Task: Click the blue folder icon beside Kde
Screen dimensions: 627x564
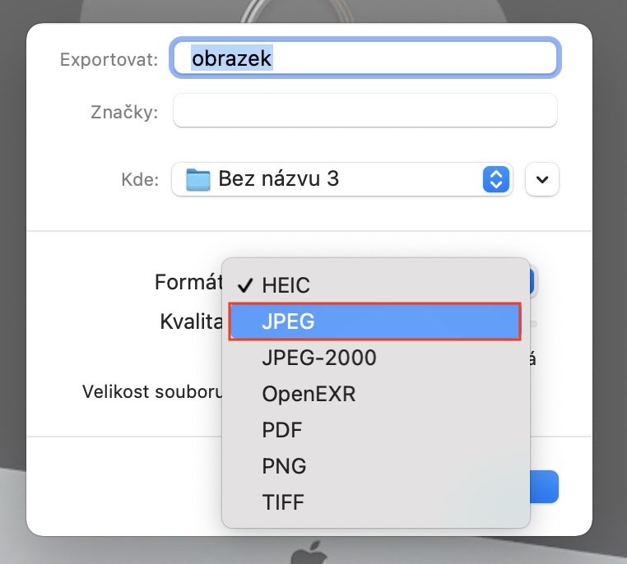Action: [x=198, y=179]
